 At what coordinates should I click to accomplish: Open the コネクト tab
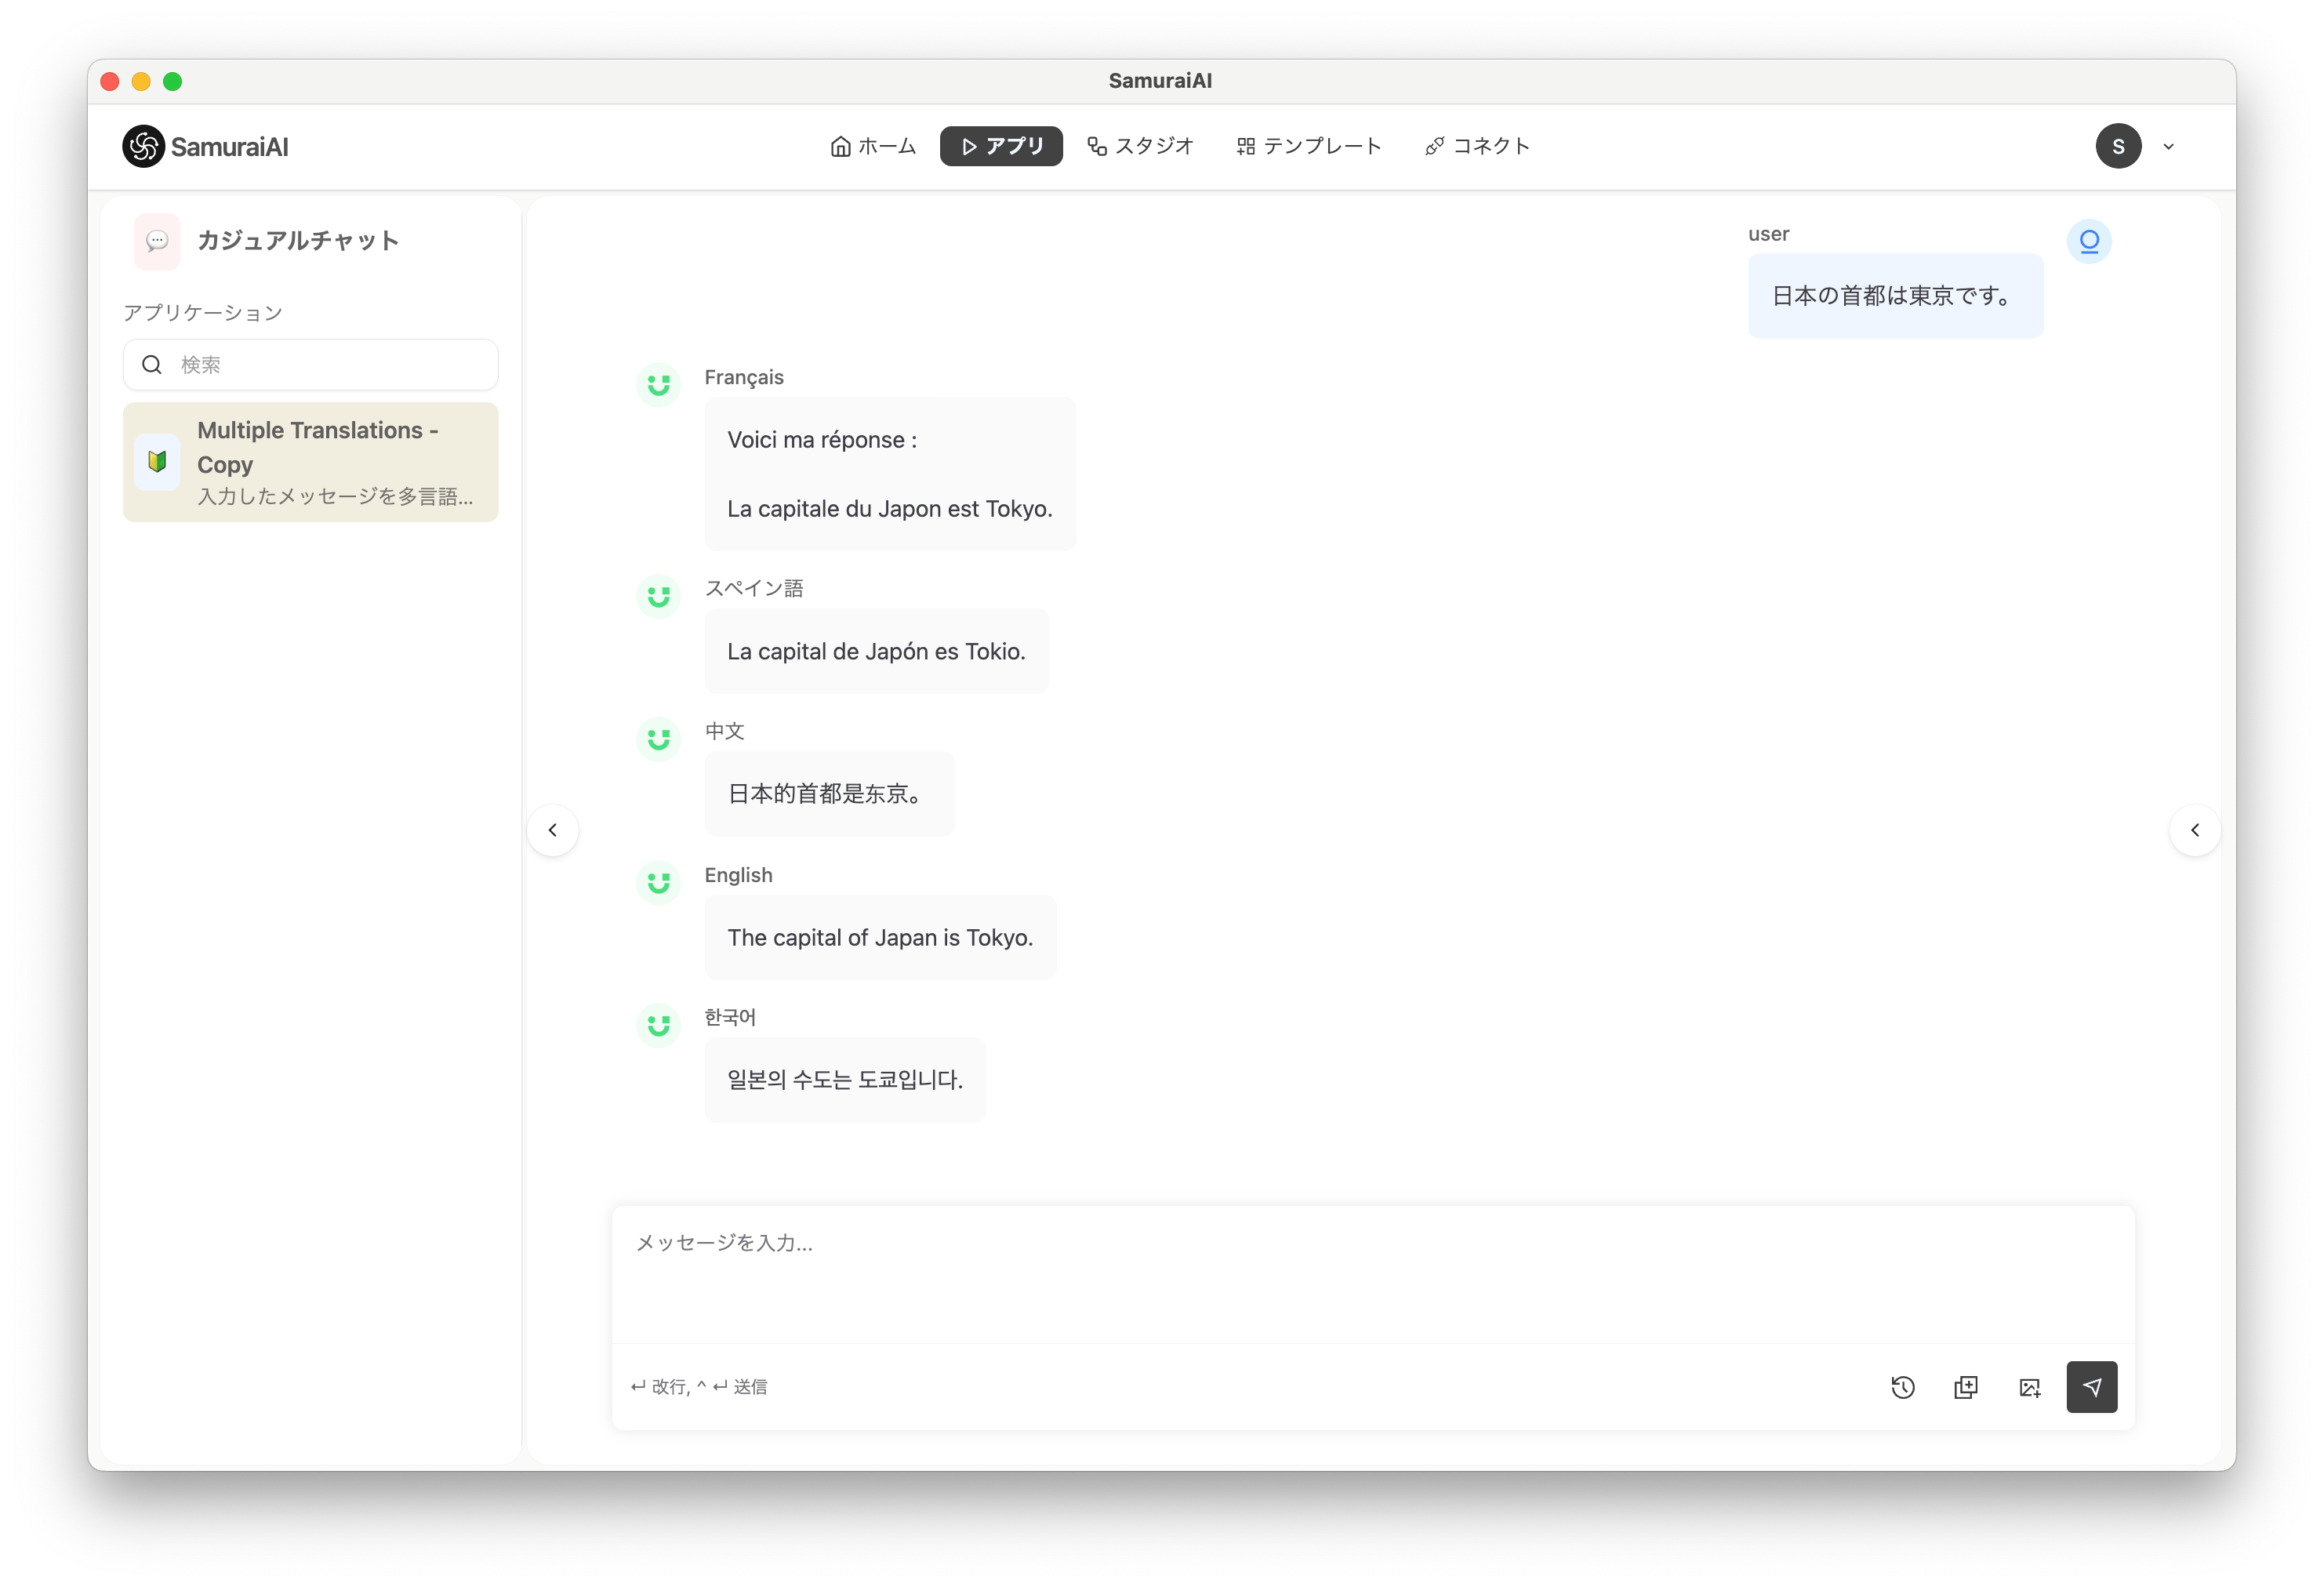click(1477, 146)
